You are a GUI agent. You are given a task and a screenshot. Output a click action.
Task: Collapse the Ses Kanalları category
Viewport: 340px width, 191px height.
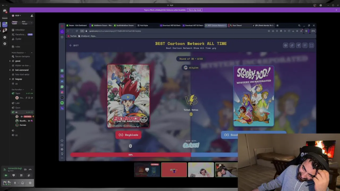click(x=18, y=89)
